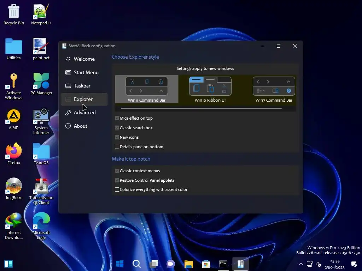The image size is (362, 271).
Task: Open the TeamOS folder shortcut
Action: tap(41, 154)
